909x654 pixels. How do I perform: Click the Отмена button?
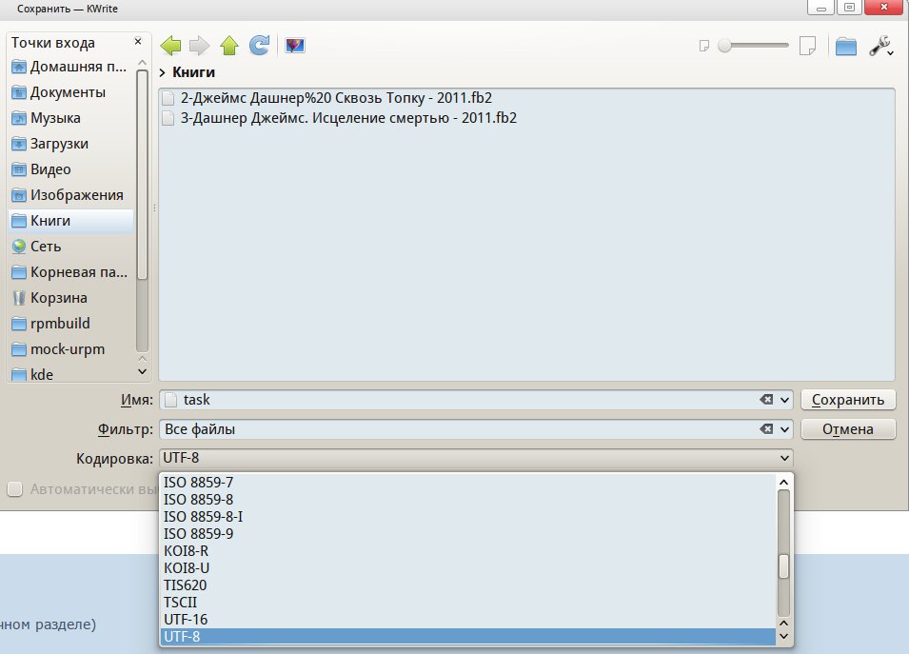(848, 429)
